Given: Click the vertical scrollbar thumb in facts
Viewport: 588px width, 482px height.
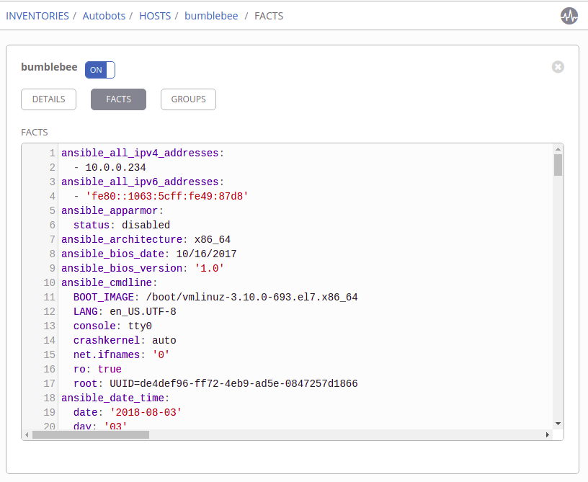Looking at the screenshot, I should tap(558, 164).
